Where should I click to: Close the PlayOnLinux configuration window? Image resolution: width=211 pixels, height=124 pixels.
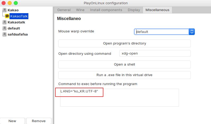coord(3,3)
